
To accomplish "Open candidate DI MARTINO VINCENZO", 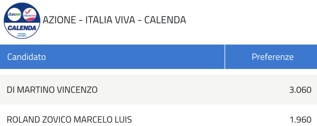I will (158, 89).
